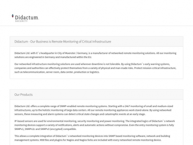Click the paragraph starting 'Didactum Ltd. offers a complete range'
193x145 pixels.
[x=95, y=110]
